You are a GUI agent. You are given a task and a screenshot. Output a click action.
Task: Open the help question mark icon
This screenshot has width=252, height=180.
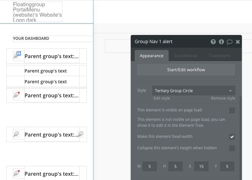[213, 42]
